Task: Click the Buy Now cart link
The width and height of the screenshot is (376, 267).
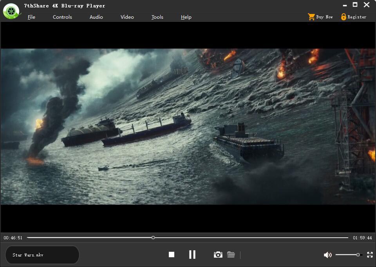Action: tap(320, 17)
